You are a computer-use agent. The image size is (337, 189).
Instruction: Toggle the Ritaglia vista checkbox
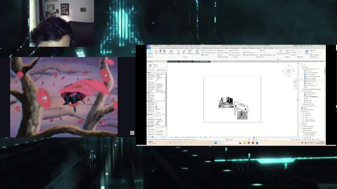156,106
